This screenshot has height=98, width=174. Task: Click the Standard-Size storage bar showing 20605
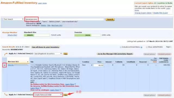click(x=37, y=35)
